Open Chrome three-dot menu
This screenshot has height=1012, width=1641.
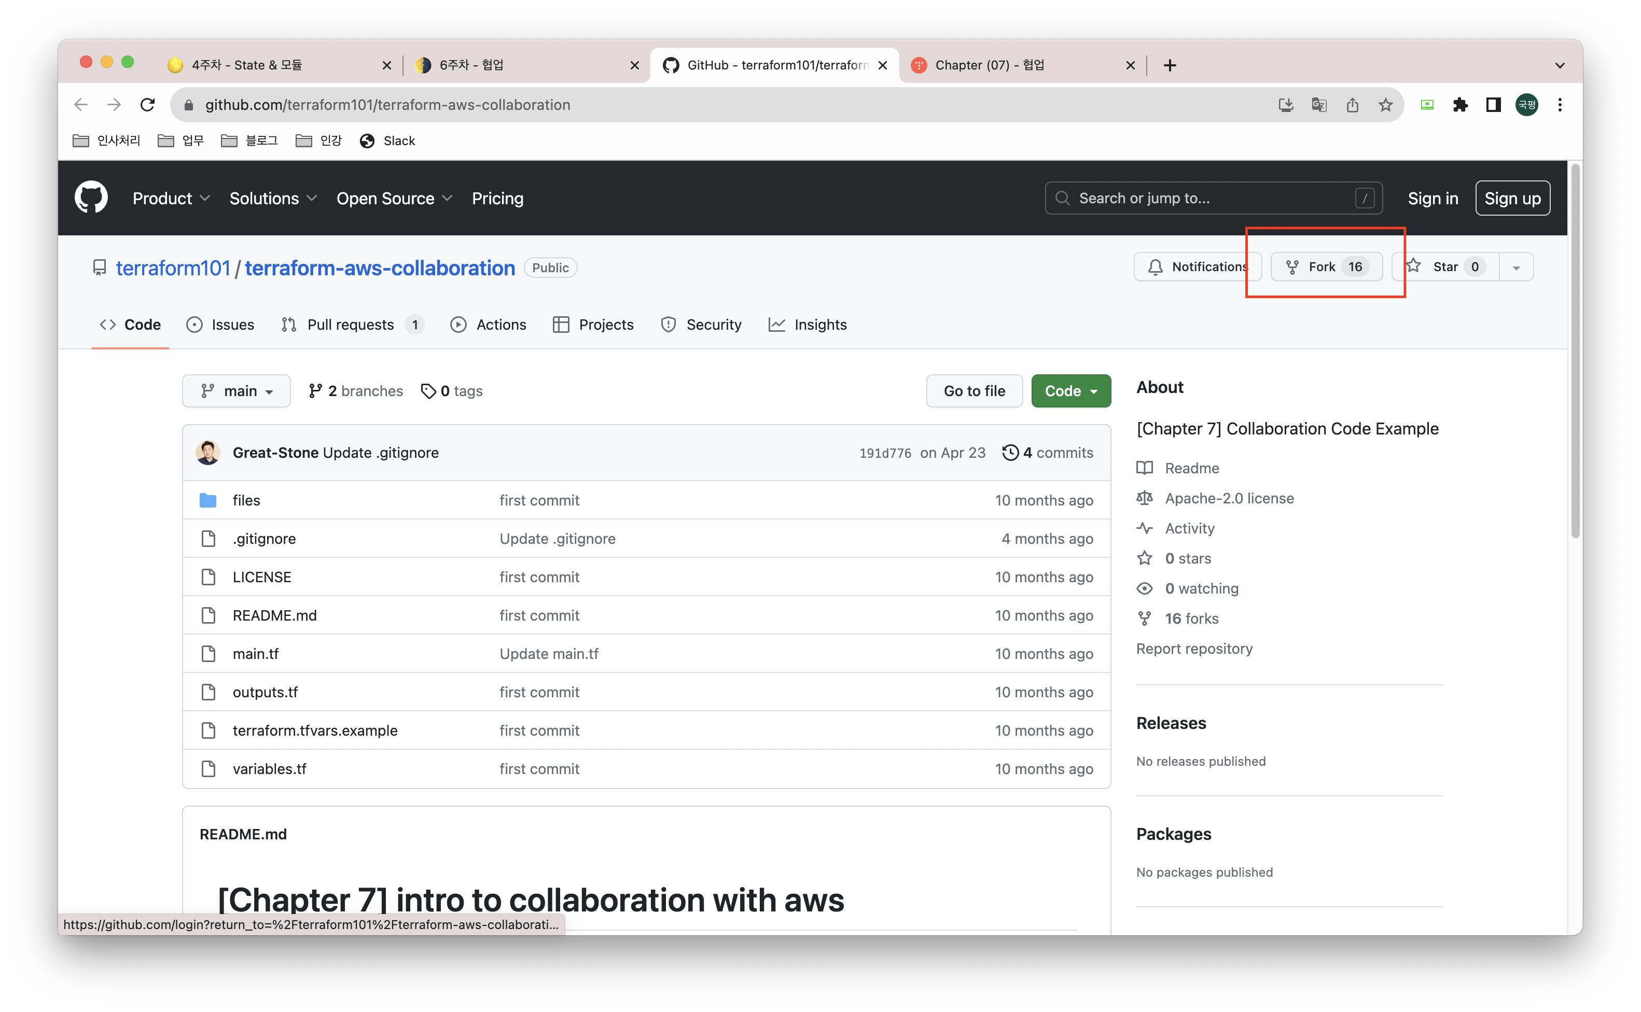[1560, 105]
